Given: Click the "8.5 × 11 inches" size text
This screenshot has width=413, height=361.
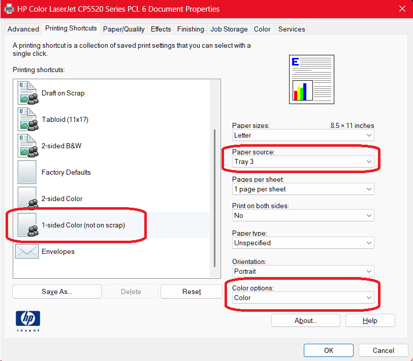Looking at the screenshot, I should click(x=352, y=125).
